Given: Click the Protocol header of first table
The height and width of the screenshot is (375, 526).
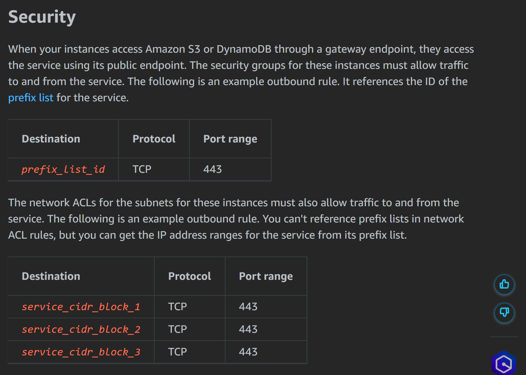Looking at the screenshot, I should [154, 139].
